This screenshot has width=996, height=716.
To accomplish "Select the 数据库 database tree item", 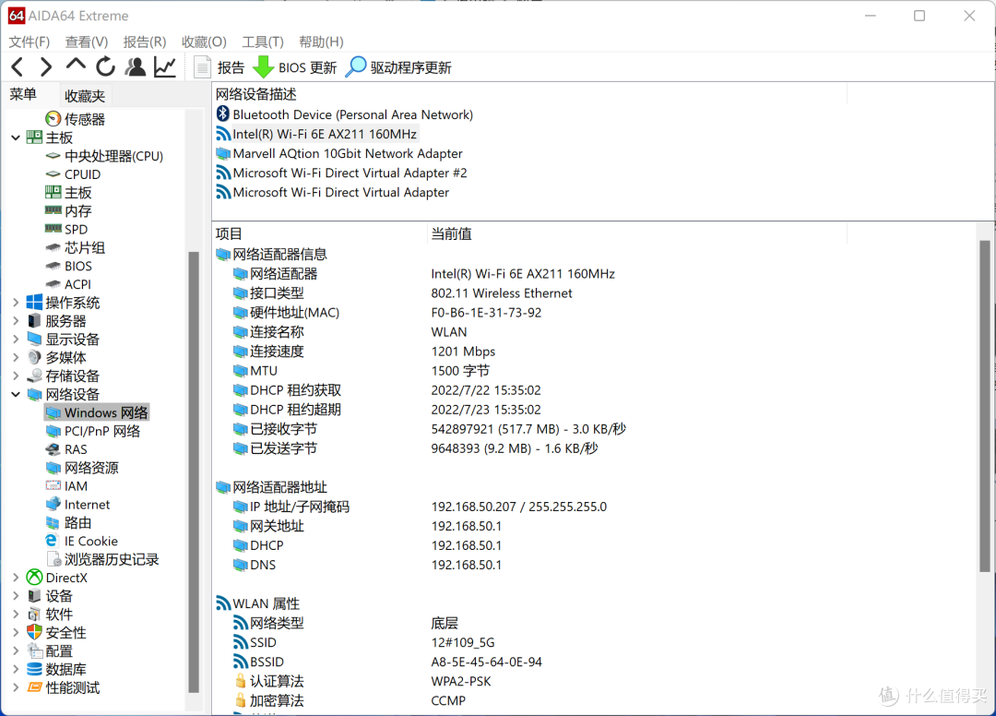I will [56, 670].
